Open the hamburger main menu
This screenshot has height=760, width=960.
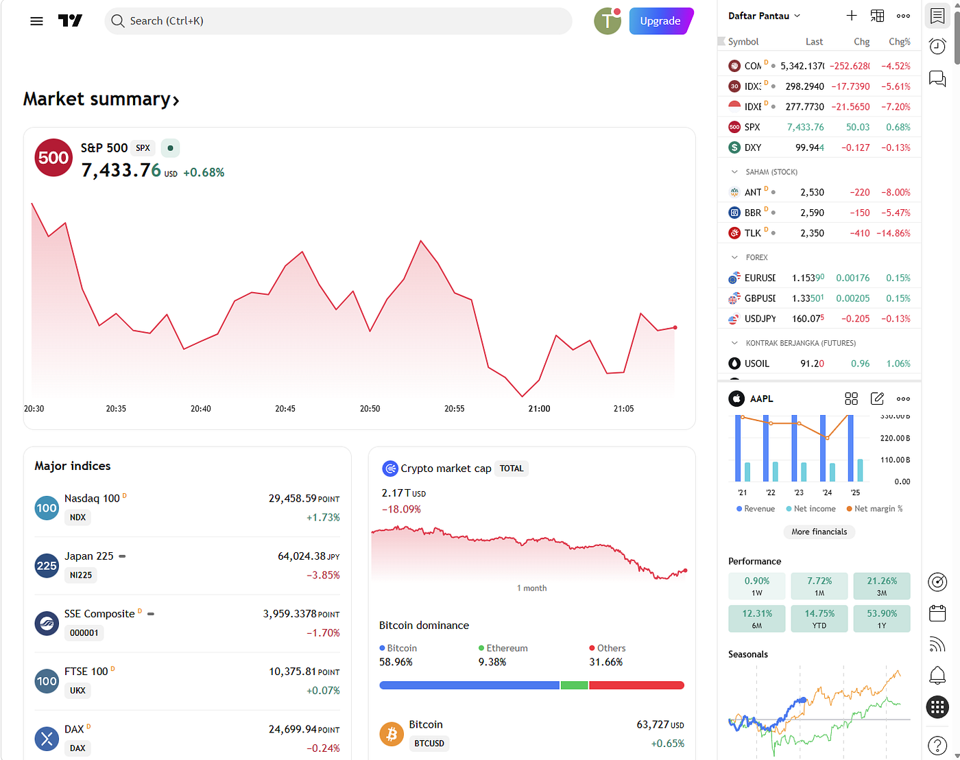click(37, 21)
